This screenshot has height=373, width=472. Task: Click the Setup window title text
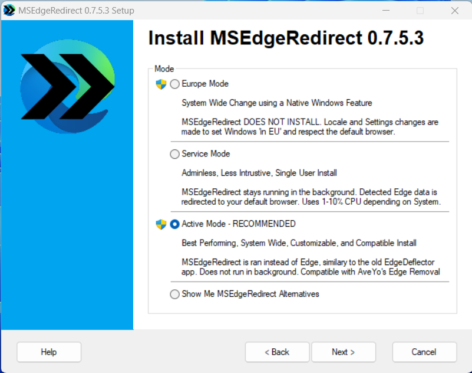click(76, 11)
